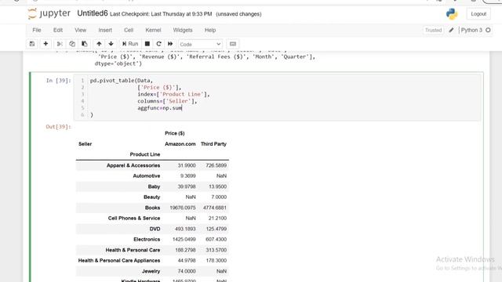502x282 pixels.
Task: Click the Books row label
Action: (x=152, y=208)
